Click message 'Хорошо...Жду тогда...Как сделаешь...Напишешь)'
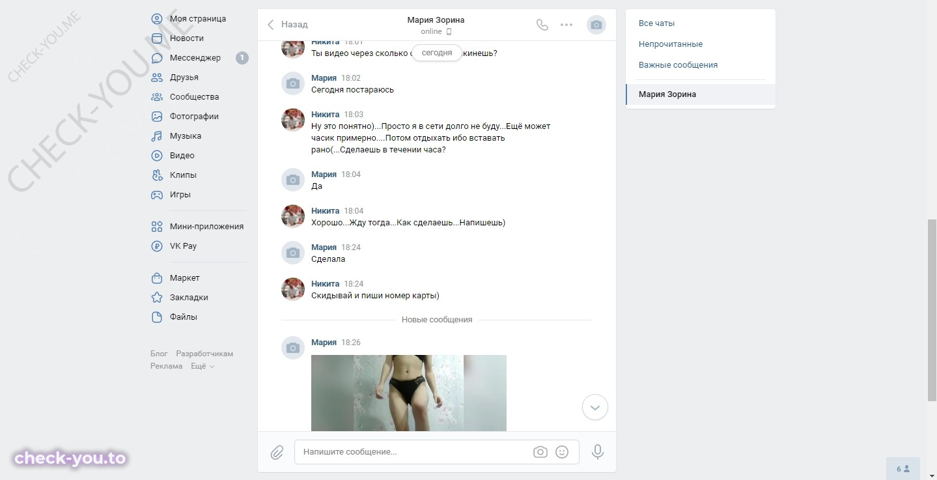 408,223
